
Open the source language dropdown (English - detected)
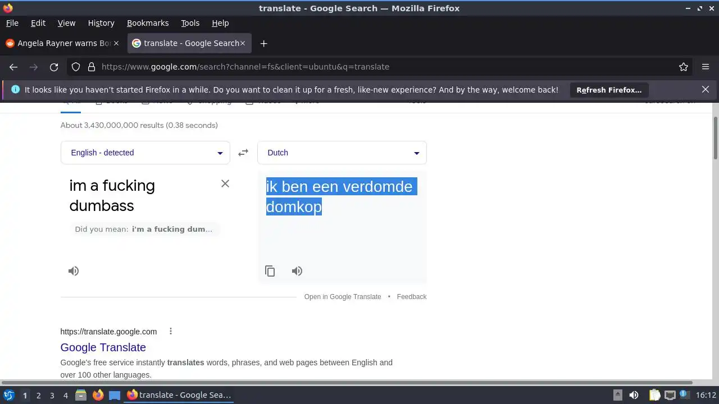point(145,153)
